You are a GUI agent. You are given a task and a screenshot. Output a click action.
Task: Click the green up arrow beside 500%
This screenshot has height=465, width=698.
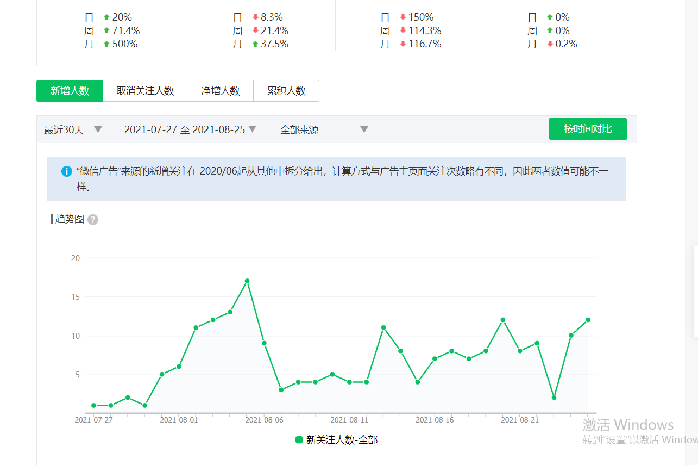106,44
